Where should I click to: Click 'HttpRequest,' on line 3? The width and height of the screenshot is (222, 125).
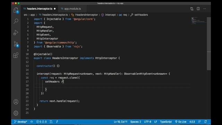[x=45, y=27]
